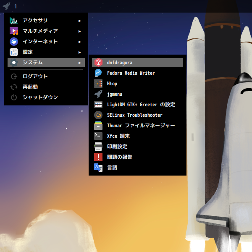Open the 問題の報告 entry
Viewport: 252px width, 252px height.
coord(137,157)
